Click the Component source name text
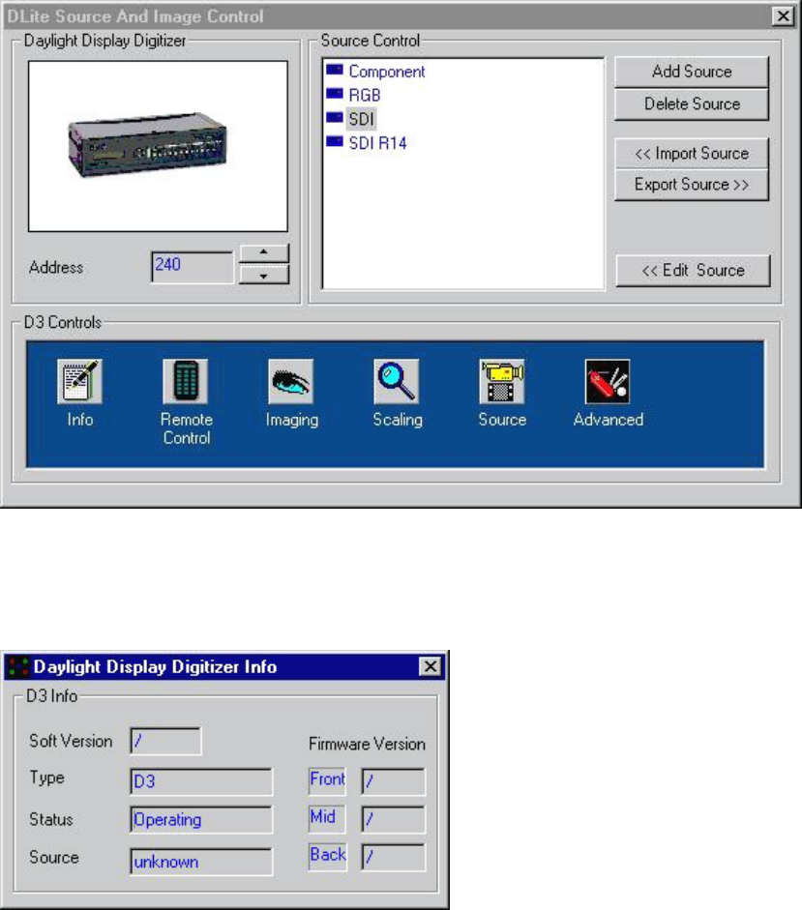The height and width of the screenshot is (910, 802). [387, 72]
